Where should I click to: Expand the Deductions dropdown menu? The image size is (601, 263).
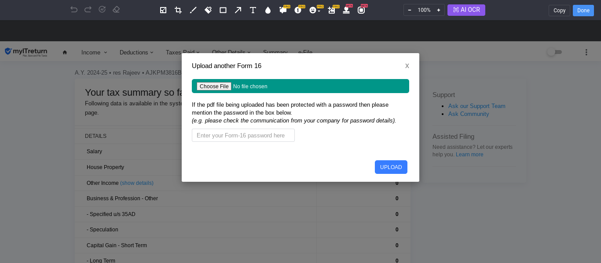pos(136,52)
